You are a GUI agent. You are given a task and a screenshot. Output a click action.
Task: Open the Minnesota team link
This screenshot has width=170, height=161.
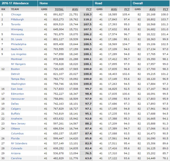(x=17, y=34)
